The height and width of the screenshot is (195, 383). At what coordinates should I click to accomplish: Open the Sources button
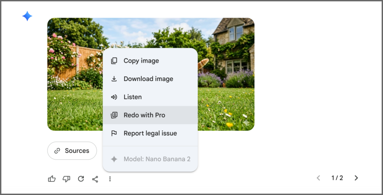(72, 151)
